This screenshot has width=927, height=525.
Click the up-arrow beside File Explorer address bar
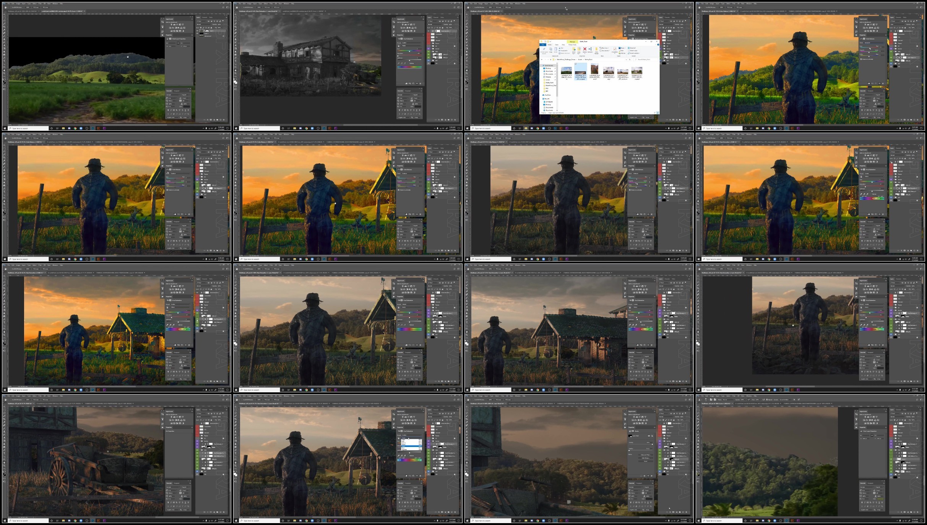[550, 60]
